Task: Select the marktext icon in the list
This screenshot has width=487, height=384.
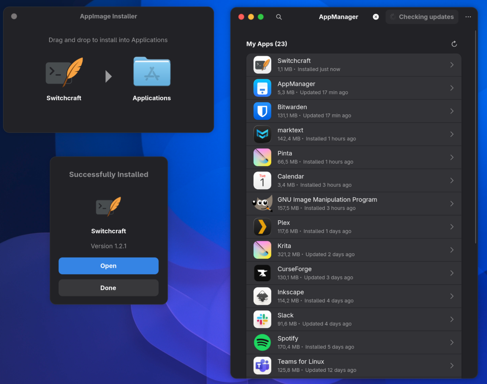Action: [x=262, y=134]
